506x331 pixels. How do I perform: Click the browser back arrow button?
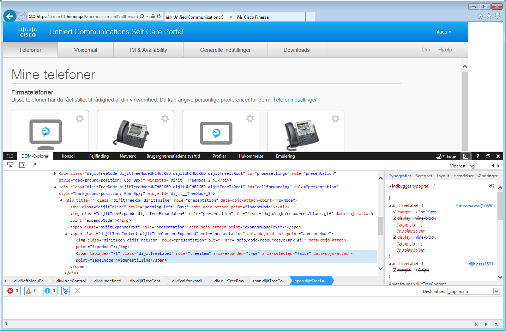pos(10,16)
